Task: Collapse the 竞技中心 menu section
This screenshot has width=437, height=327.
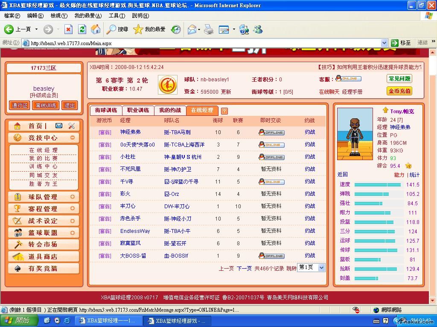Action: [x=73, y=138]
